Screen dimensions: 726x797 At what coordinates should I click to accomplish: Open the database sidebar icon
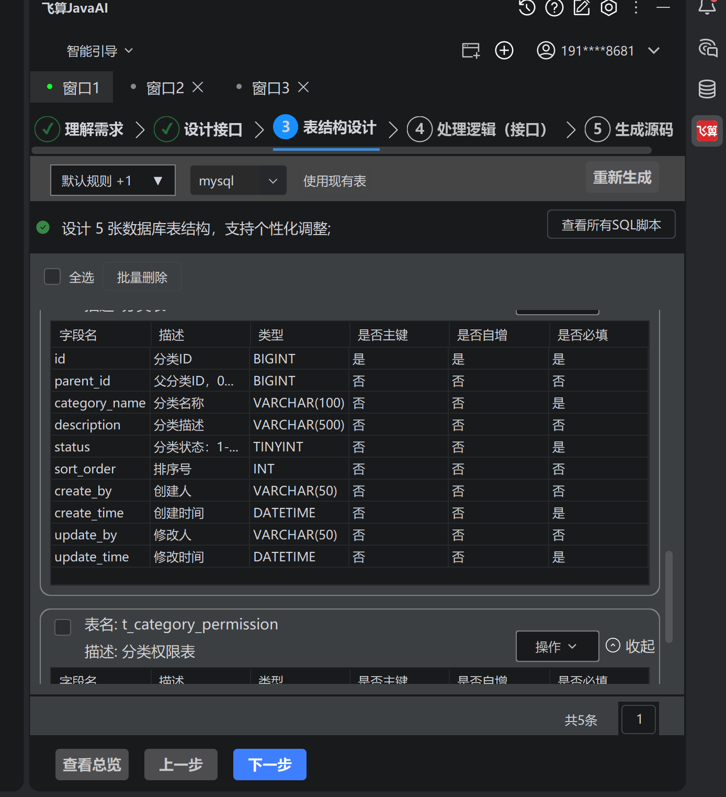pyautogui.click(x=707, y=89)
